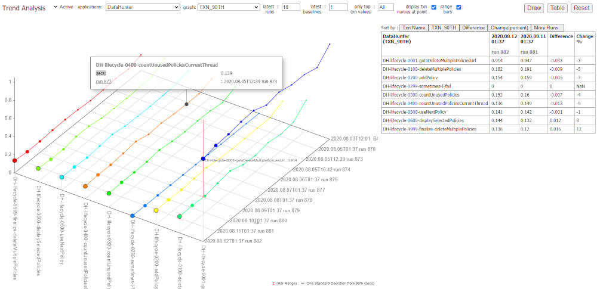Click the latest baselines input field
597x289 pixels.
coord(338,7)
